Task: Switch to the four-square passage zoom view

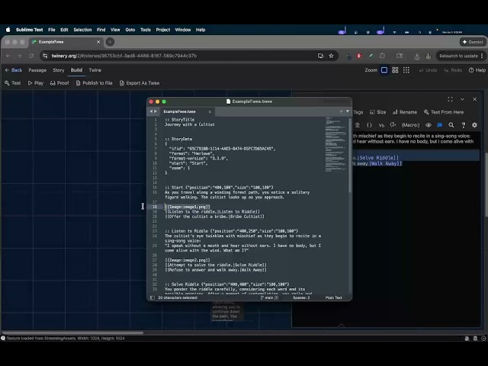Action: (395, 70)
